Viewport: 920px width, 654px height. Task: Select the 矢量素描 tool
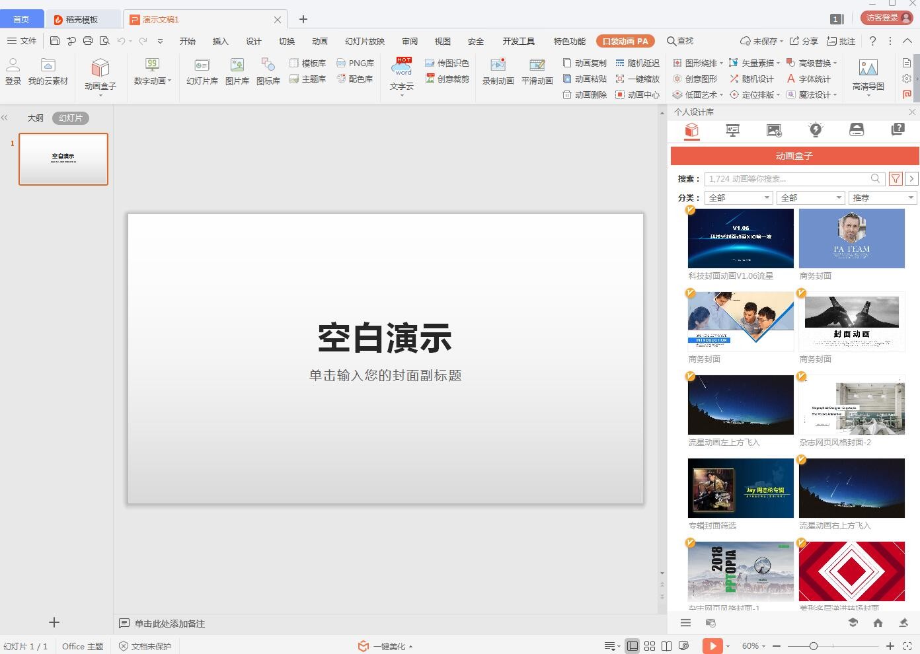pos(755,63)
